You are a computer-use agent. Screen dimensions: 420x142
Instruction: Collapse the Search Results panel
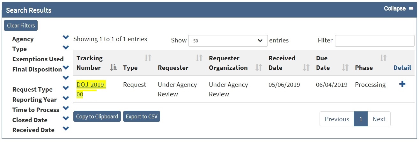(398, 9)
